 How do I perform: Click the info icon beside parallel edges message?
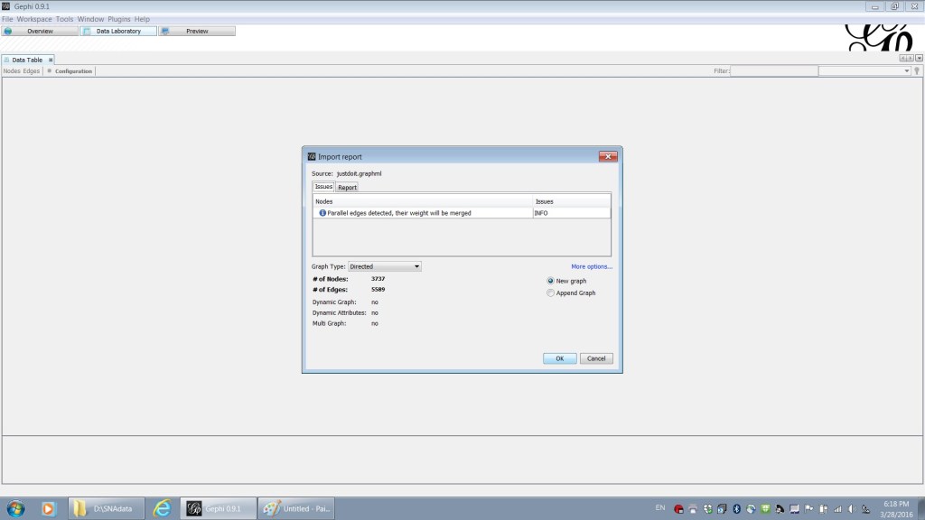pyautogui.click(x=322, y=213)
